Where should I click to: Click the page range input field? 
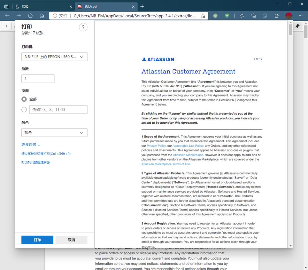point(58,109)
